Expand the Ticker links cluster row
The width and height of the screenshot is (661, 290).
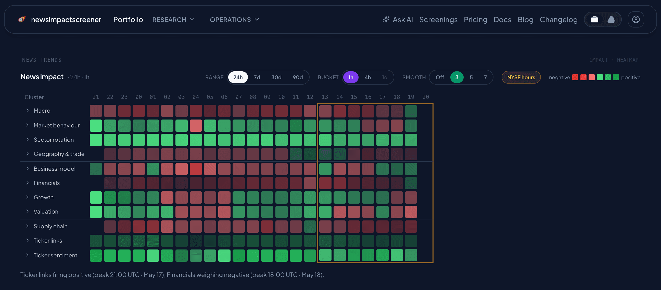click(28, 241)
